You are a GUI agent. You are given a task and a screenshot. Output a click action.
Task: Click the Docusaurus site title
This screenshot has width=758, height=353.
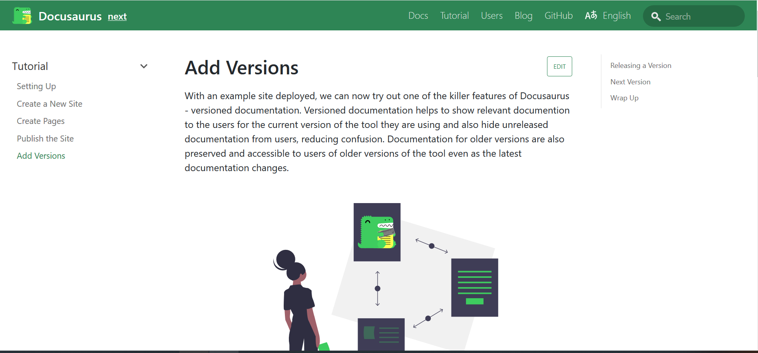coord(70,16)
